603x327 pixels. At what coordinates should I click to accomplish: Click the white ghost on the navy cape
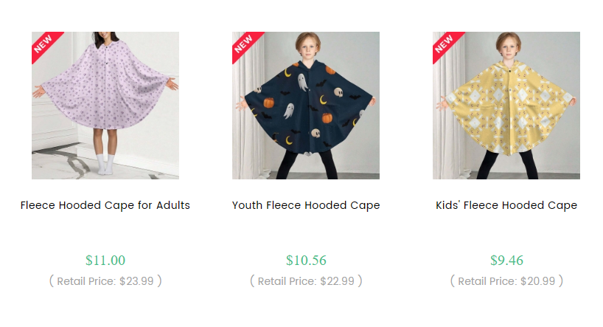302,82
